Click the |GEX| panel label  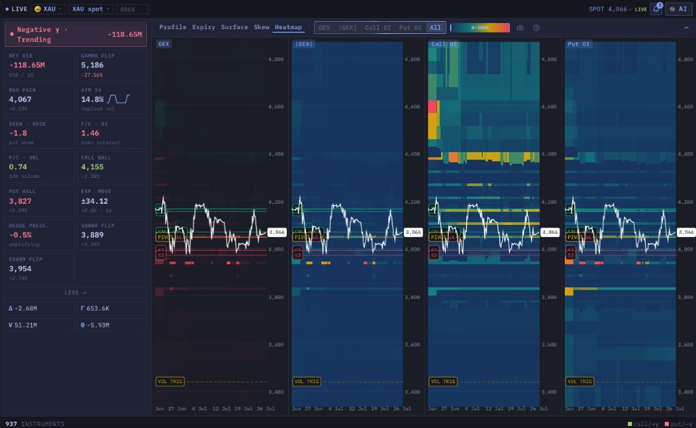click(x=304, y=44)
